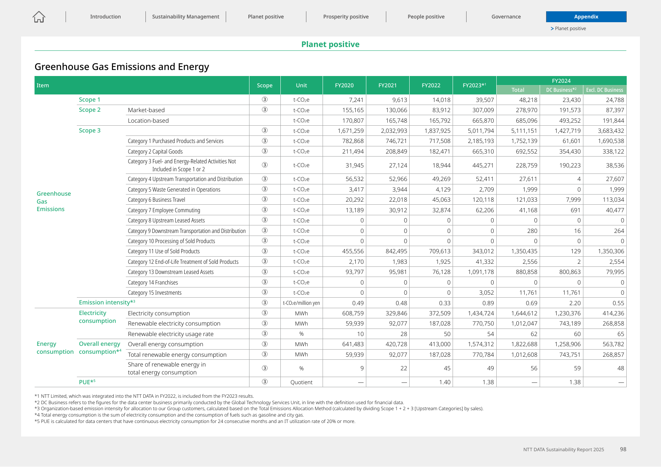The width and height of the screenshot is (661, 467).
Task: Click the Emission intensity*3 label
Action: click(107, 303)
